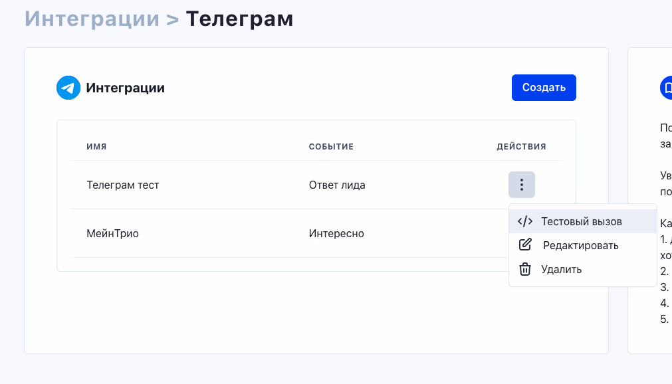Click the trash icon beside Удалить
The height and width of the screenshot is (384, 672).
[525, 269]
